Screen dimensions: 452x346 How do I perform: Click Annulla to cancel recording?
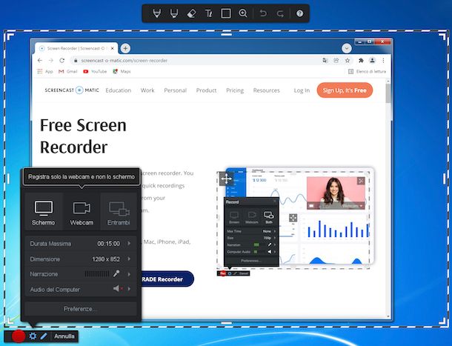(x=64, y=336)
